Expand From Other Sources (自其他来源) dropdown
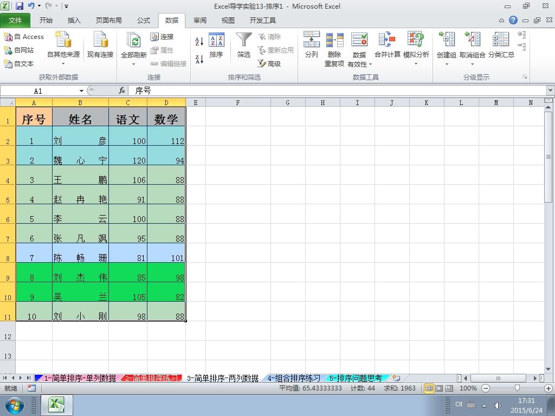The image size is (555, 416). coord(63,64)
